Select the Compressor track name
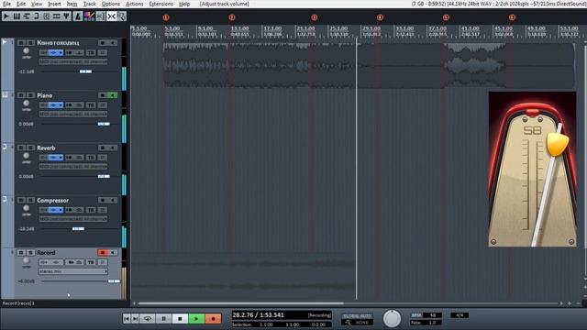Image resolution: width=587 pixels, height=330 pixels. pos(53,200)
